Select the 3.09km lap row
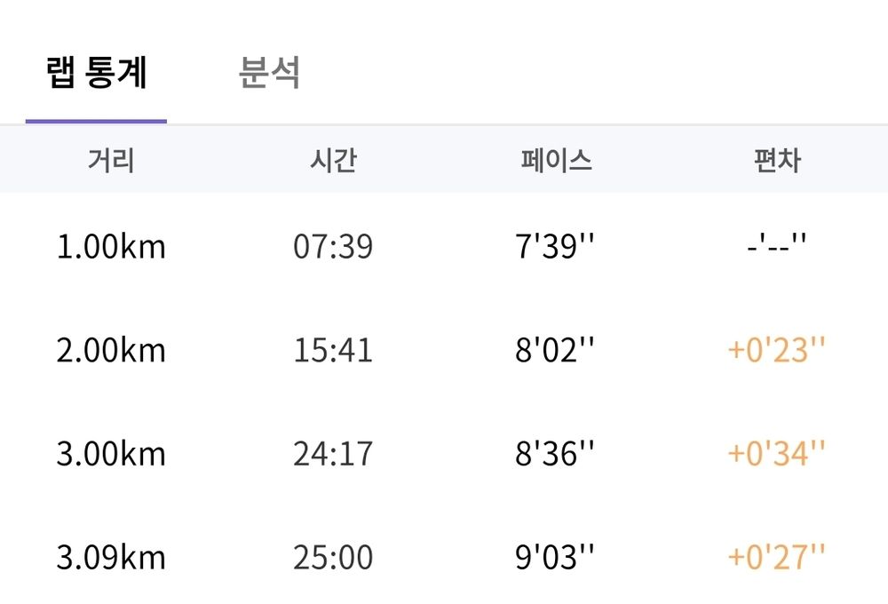 click(x=444, y=556)
